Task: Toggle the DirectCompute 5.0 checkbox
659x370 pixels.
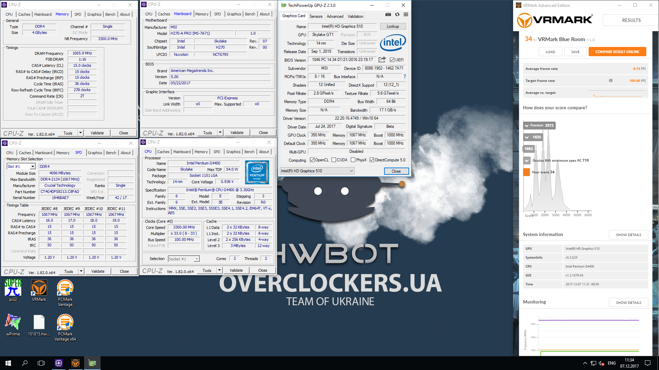Action: tap(372, 160)
